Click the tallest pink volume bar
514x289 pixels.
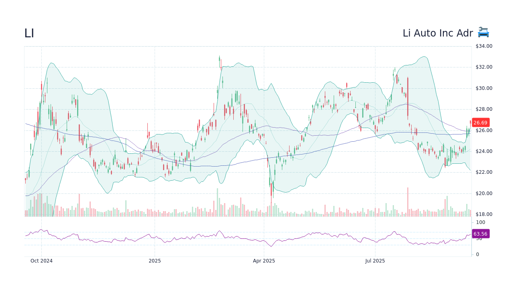click(408, 201)
